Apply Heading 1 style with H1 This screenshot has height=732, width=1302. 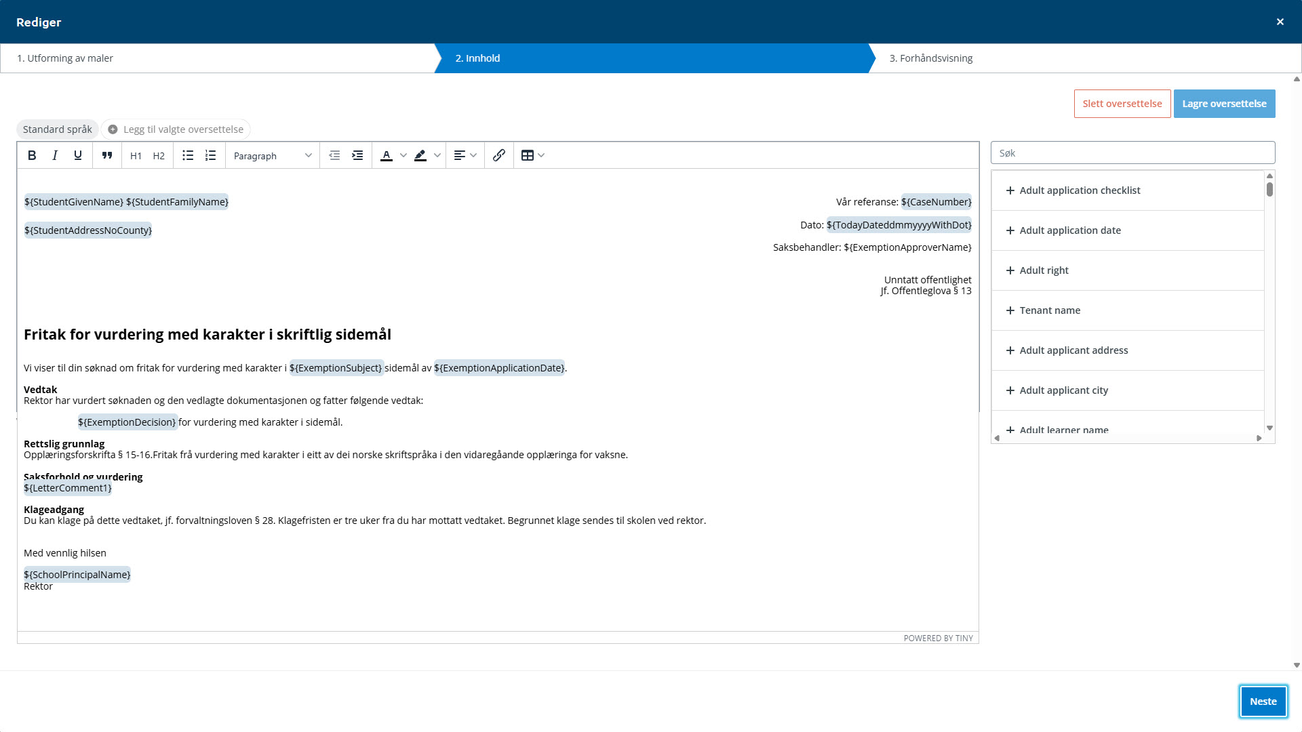pyautogui.click(x=136, y=156)
